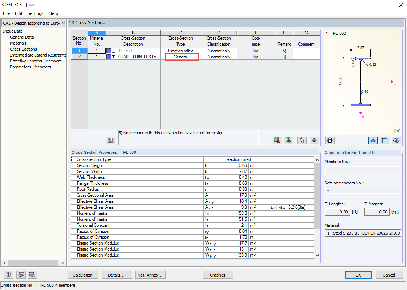
Task: Click the Excel export icon below table
Action: point(277,140)
